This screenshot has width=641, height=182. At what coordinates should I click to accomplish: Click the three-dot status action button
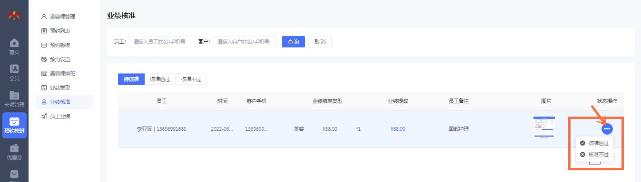607,128
